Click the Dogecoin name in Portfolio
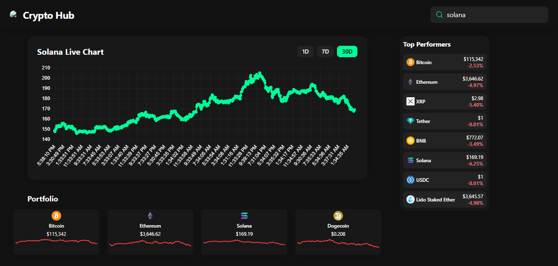This screenshot has width=558, height=266. pyautogui.click(x=338, y=226)
